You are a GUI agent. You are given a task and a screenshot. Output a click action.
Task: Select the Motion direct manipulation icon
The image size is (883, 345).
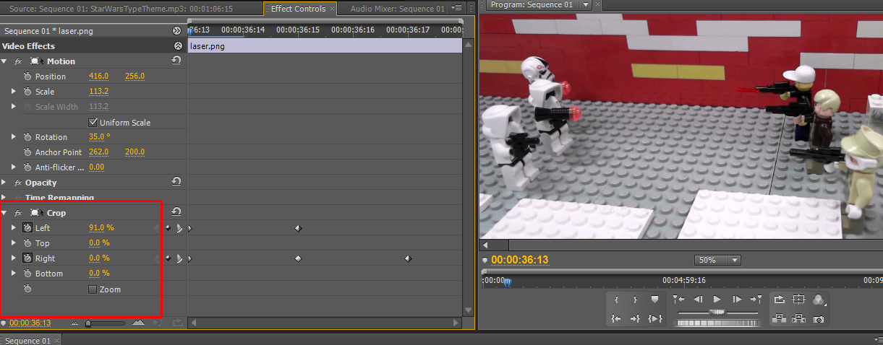pos(36,61)
